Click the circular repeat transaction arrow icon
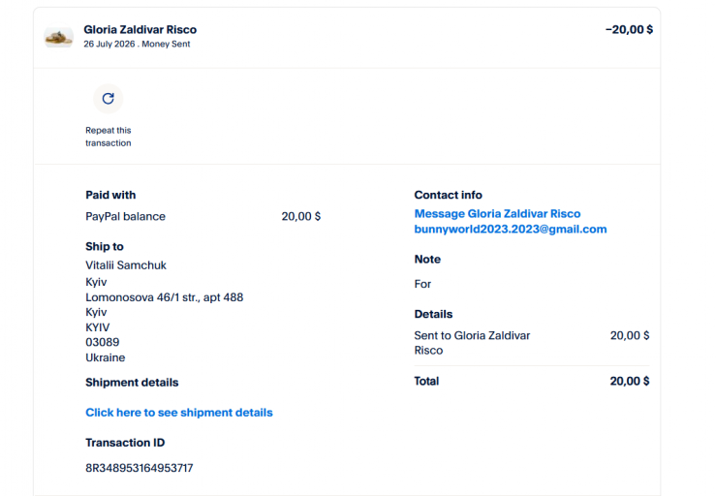This screenshot has height=496, width=716. [x=109, y=99]
